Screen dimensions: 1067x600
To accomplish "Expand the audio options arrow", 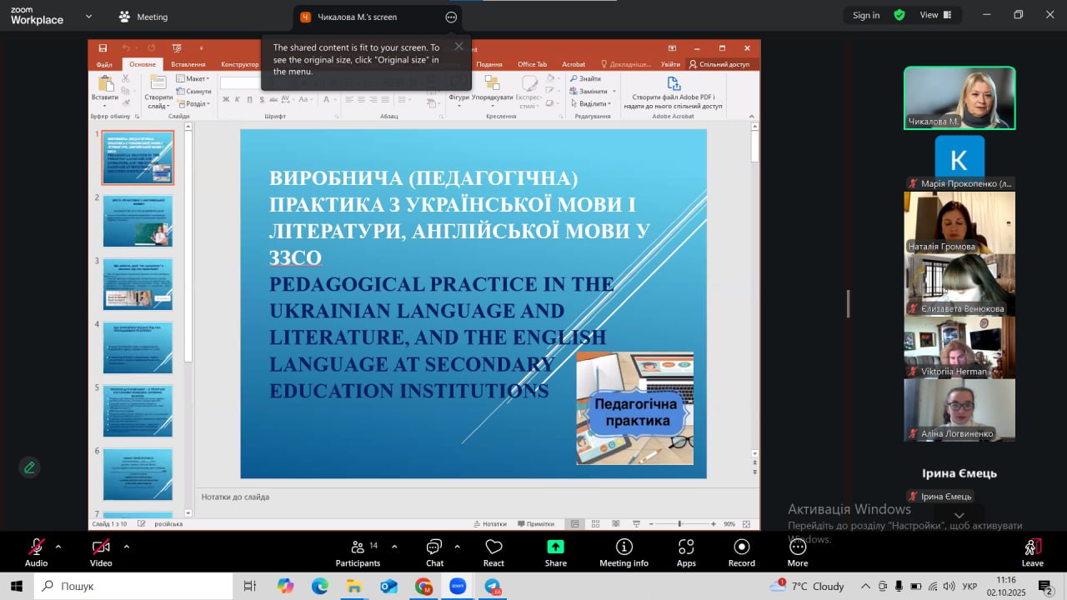I will [x=58, y=547].
